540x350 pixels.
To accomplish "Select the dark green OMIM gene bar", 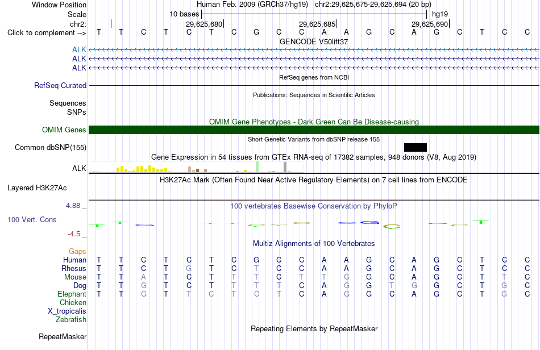I will tap(314, 130).
